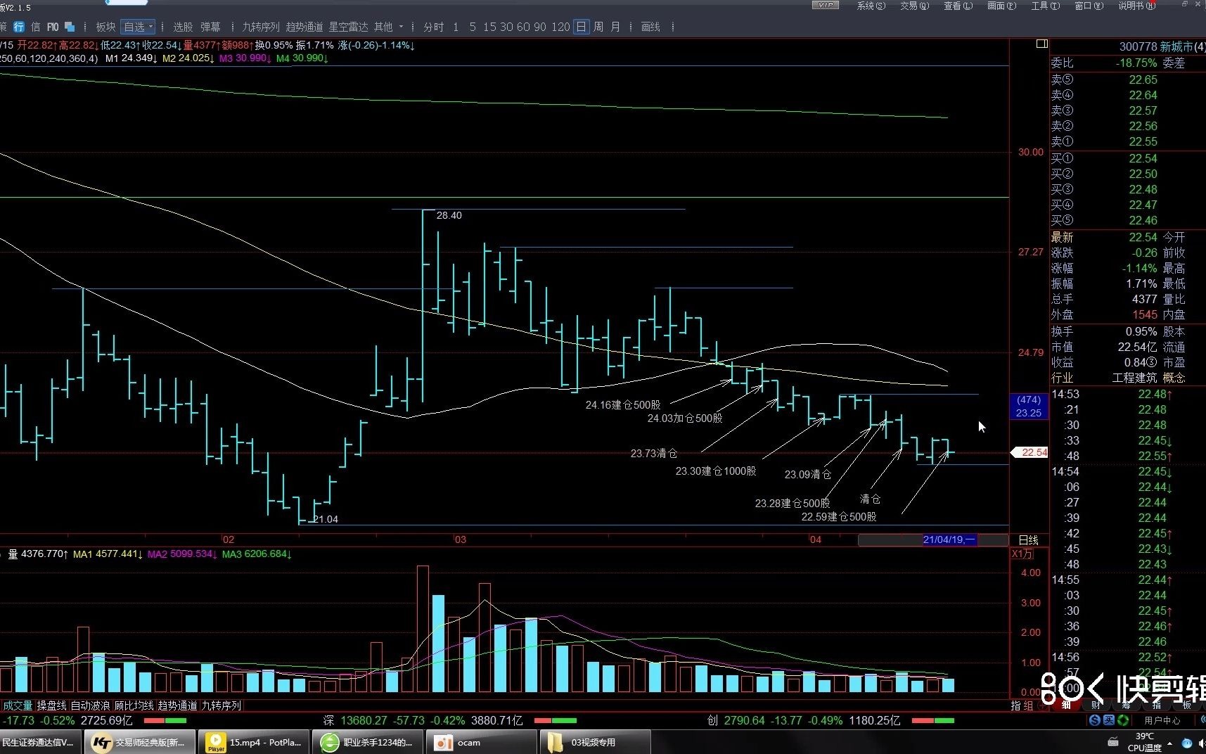
Task: Open the 交易(Q) menu
Action: pos(914,6)
